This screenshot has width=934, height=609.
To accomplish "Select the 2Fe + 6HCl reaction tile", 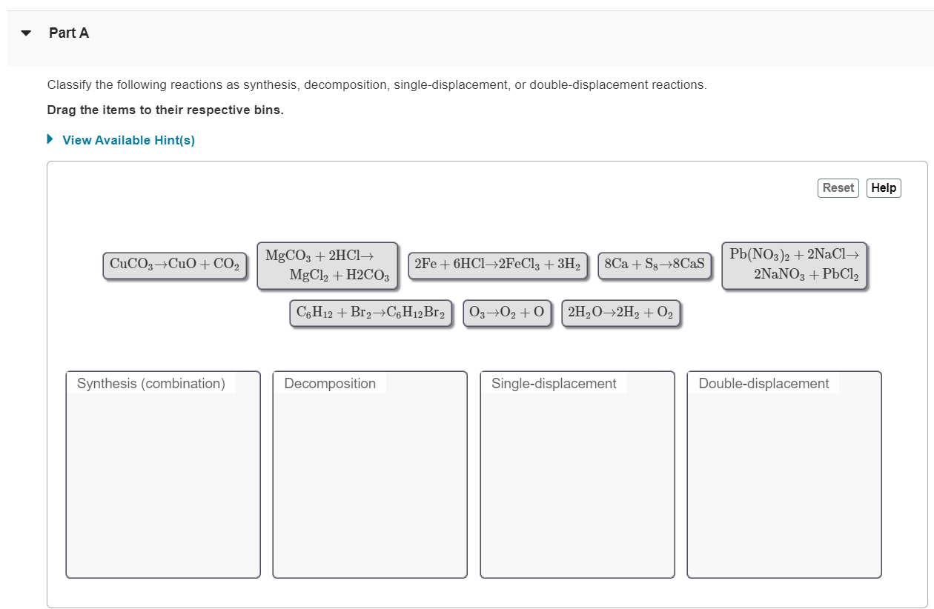I will pyautogui.click(x=497, y=265).
